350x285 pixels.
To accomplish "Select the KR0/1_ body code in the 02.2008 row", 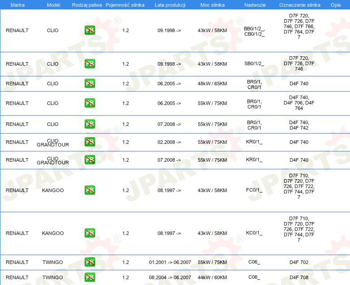I will click(254, 142).
